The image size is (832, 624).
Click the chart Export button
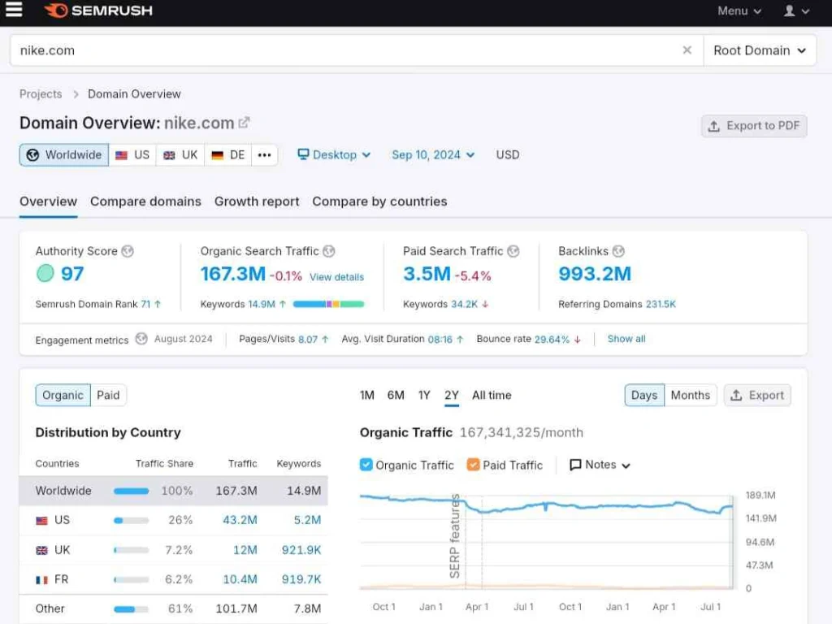tap(757, 396)
